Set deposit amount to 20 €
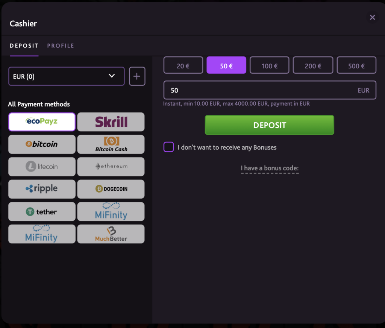 pos(183,65)
